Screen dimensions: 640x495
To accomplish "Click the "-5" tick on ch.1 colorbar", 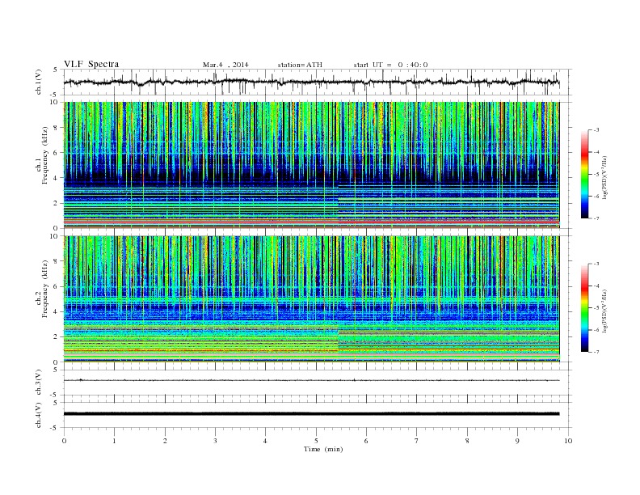I will (596, 175).
